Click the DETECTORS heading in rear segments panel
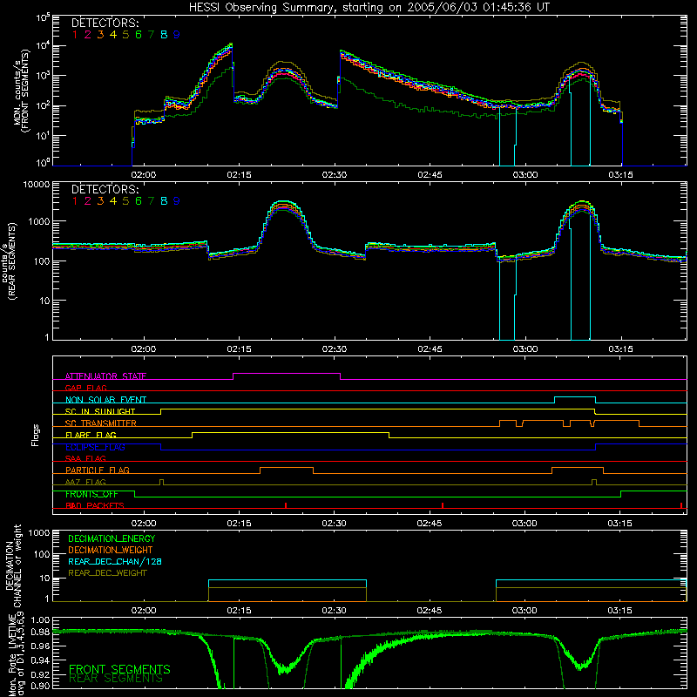This screenshot has width=697, height=697. (x=105, y=189)
